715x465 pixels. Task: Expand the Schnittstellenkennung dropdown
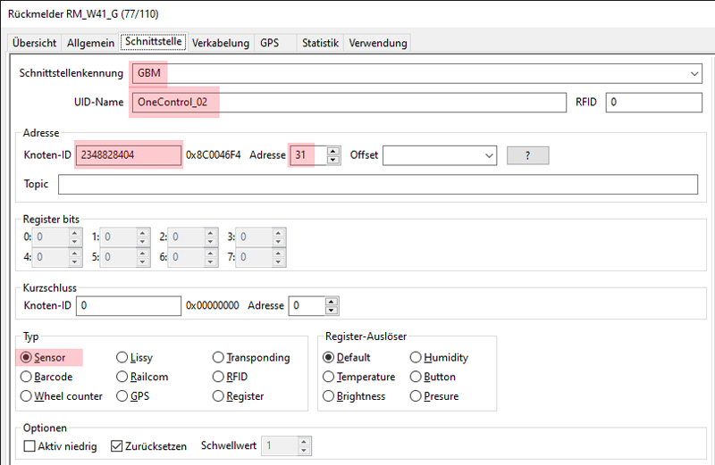[694, 73]
